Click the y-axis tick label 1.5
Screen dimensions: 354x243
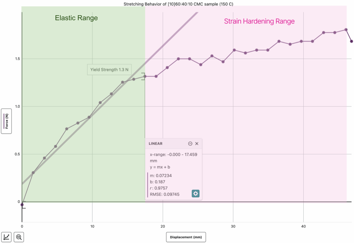(18, 59)
